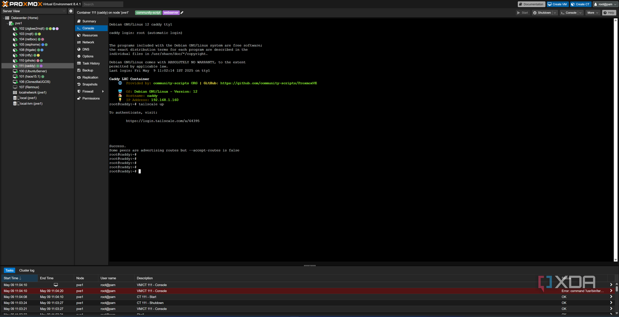Viewport: 619px width, 317px height.
Task: Open the Shutdown options dropdown arrow
Action: coord(555,13)
